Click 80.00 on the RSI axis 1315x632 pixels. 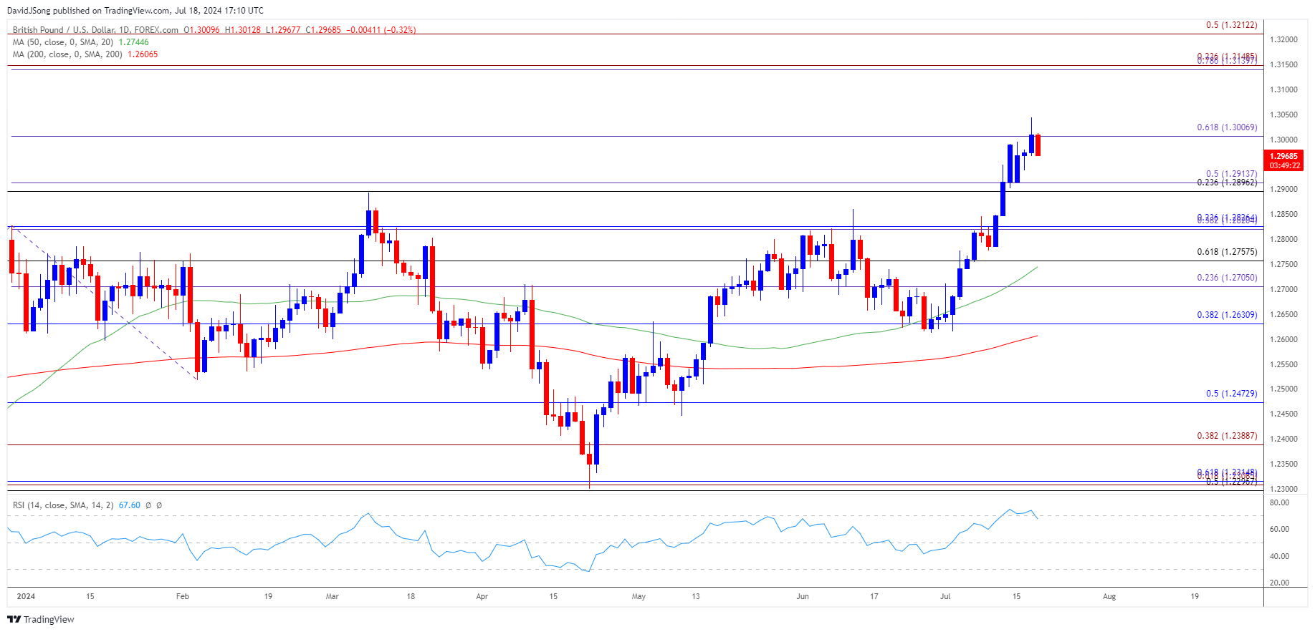pos(1279,503)
